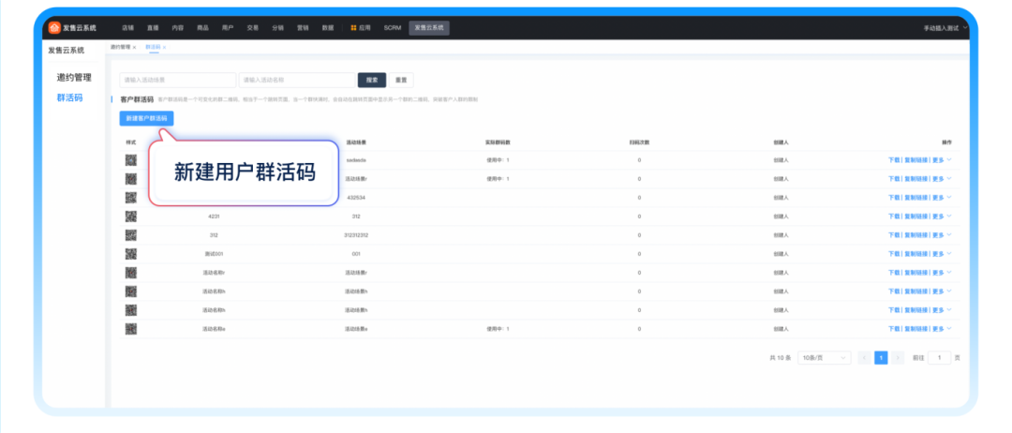Click 复制链接 in the sadasda row

pos(915,160)
